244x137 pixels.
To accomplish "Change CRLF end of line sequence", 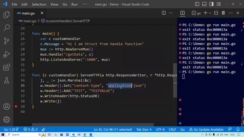I will [x=172, y=129].
